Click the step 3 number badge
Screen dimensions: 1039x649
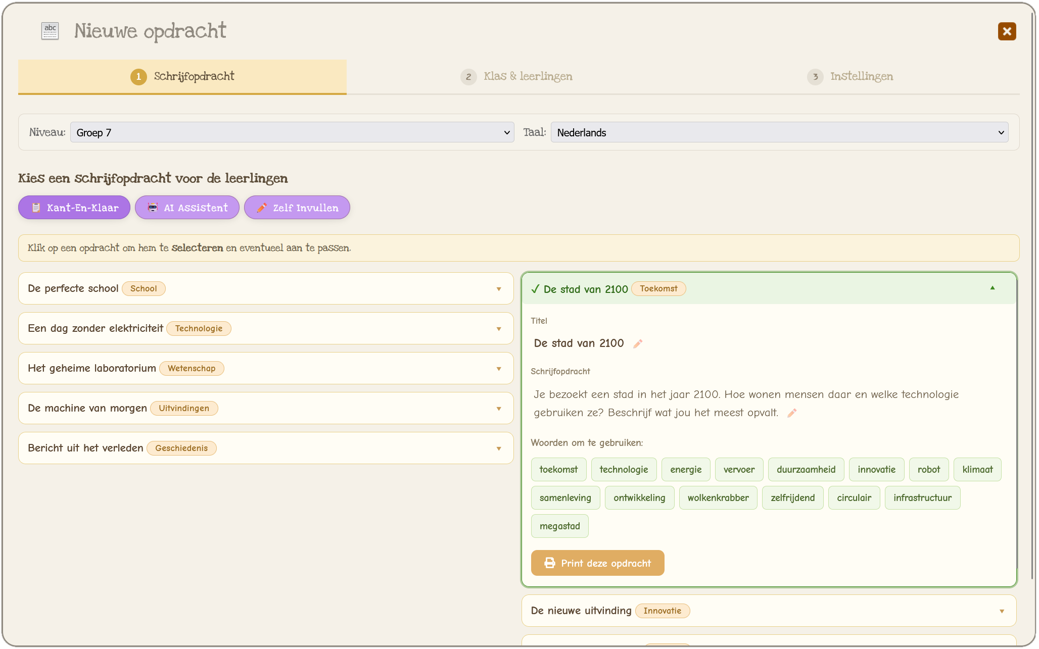pyautogui.click(x=815, y=77)
